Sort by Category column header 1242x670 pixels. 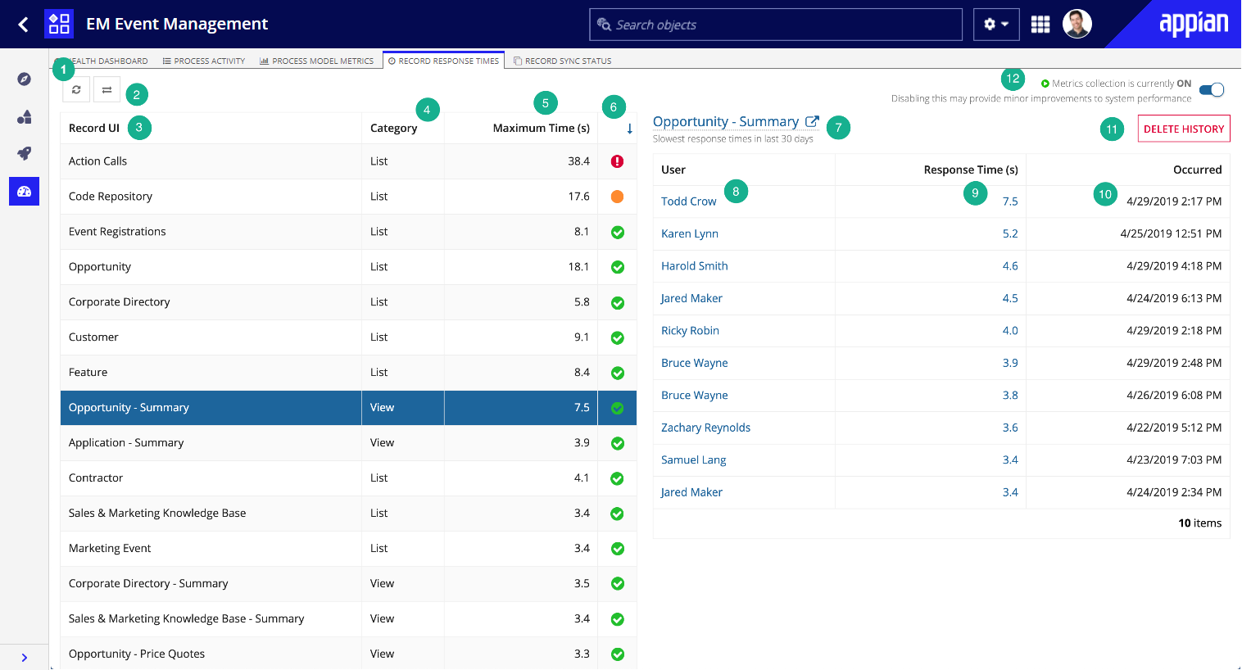click(x=393, y=128)
